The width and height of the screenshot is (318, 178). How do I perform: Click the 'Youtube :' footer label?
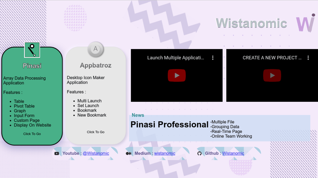(72, 154)
